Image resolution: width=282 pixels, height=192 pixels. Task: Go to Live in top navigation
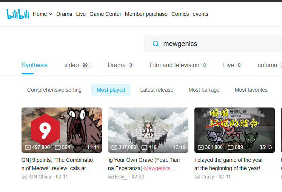[81, 14]
